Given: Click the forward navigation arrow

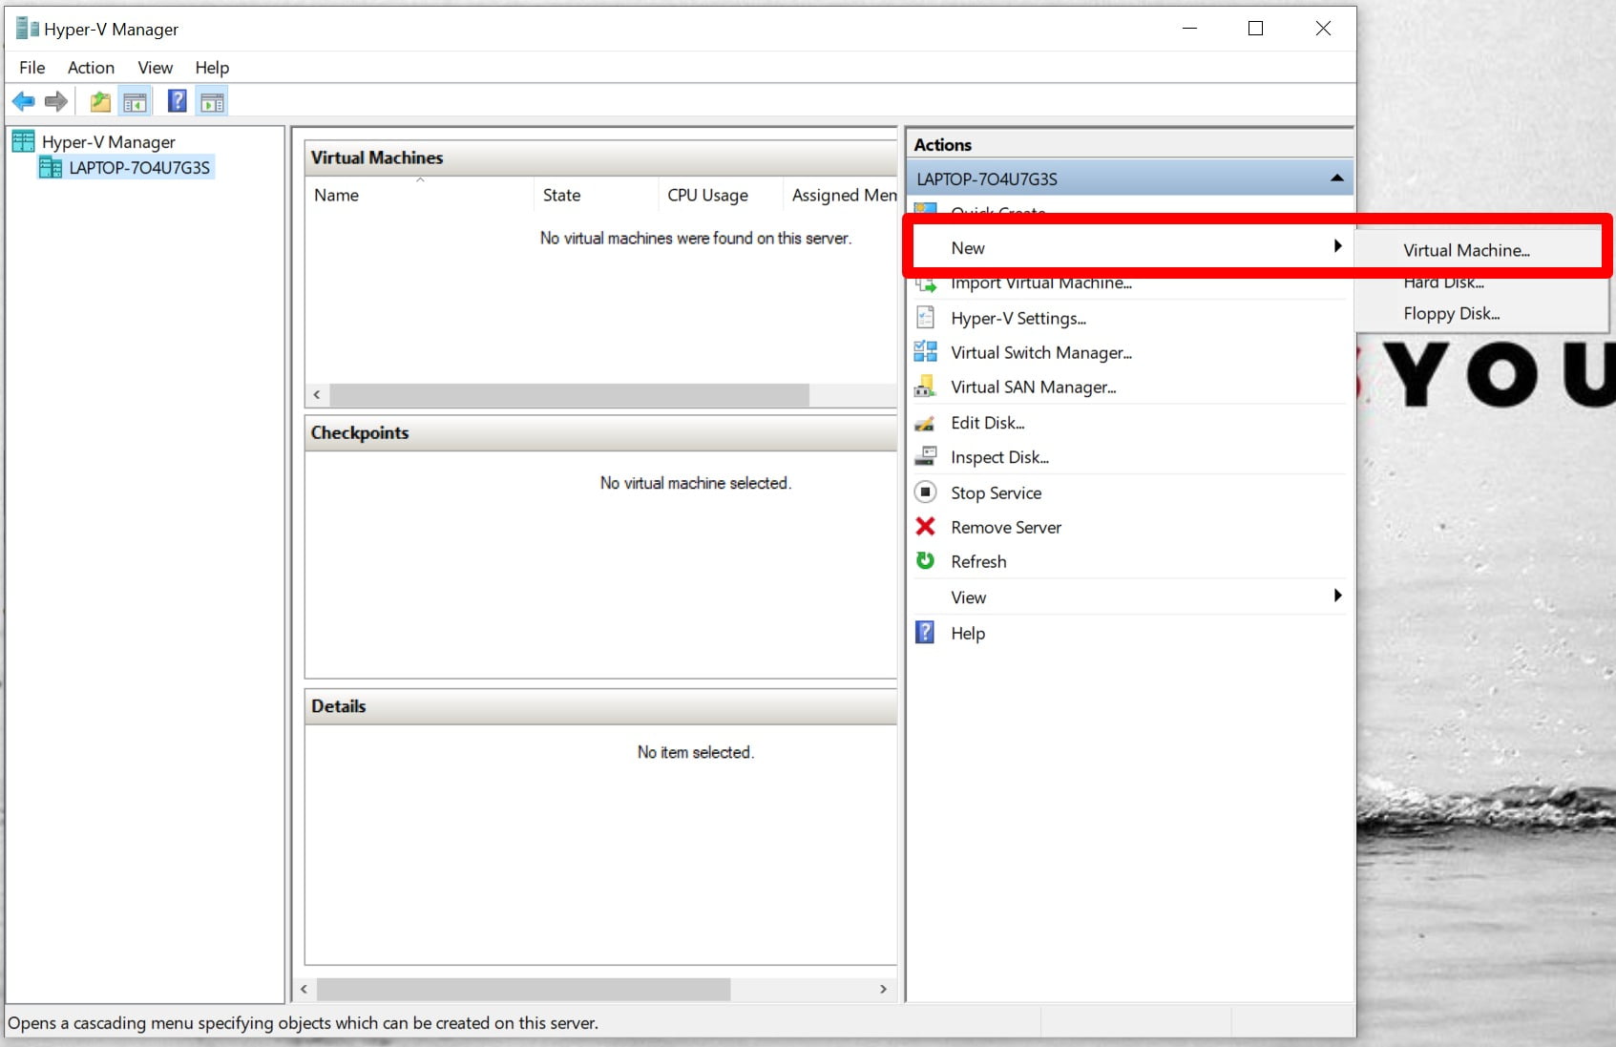Looking at the screenshot, I should [x=56, y=101].
